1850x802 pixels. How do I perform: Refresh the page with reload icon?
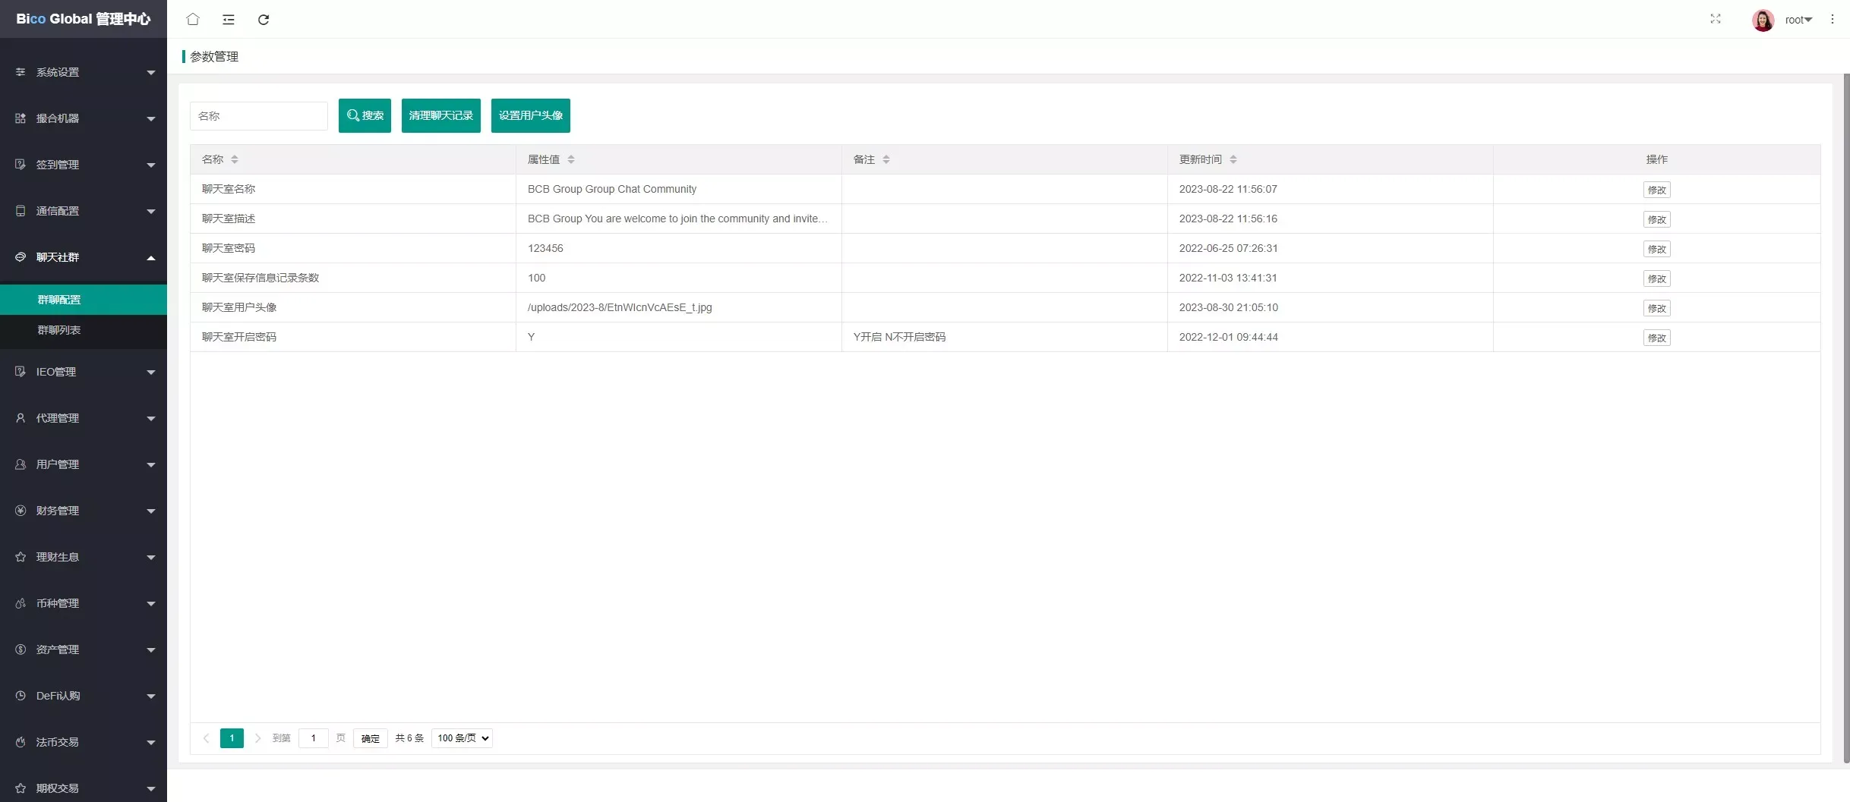point(264,19)
